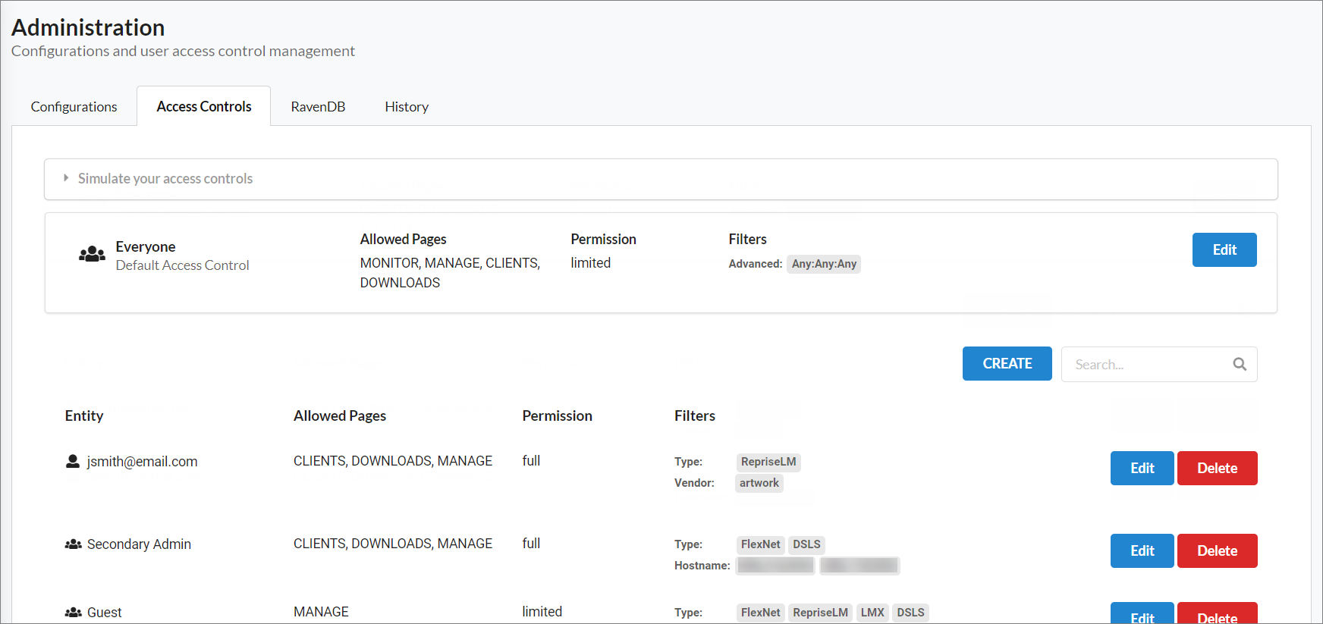Click the artwork vendor tag
Screen dimensions: 1323x624
pos(759,483)
